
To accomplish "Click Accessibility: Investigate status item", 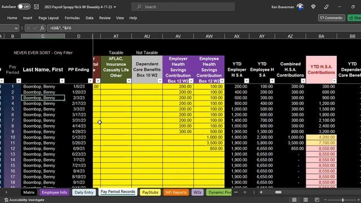I will click(24, 200).
